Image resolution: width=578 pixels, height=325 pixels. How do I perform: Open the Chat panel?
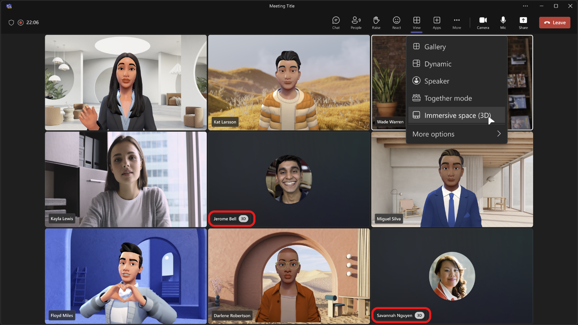(336, 22)
